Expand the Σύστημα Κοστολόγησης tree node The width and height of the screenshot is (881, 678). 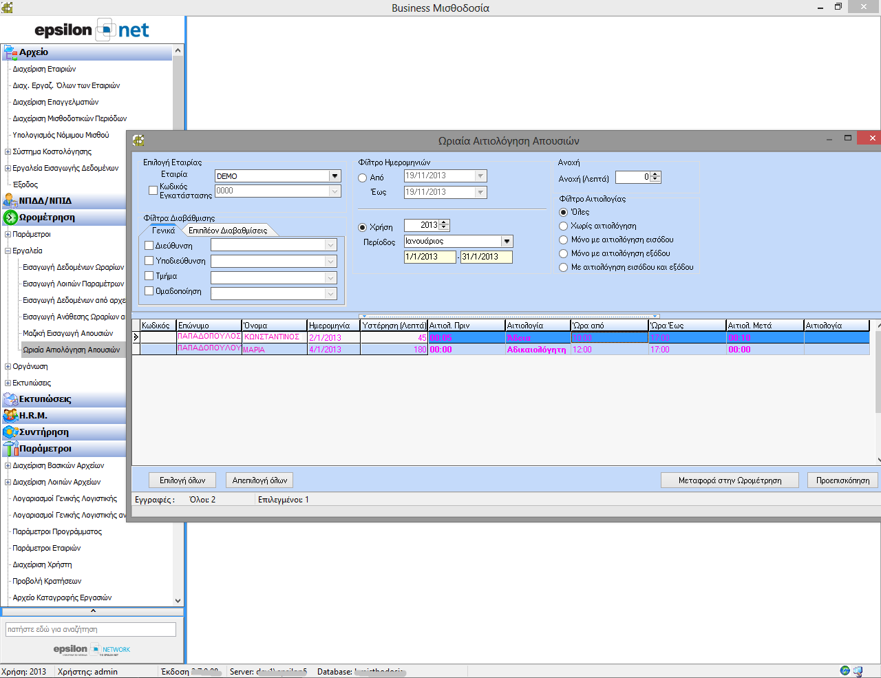(x=8, y=151)
